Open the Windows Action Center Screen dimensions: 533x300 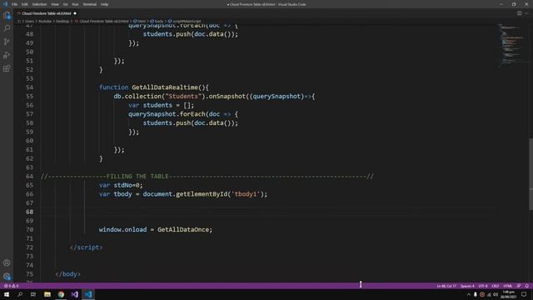pyautogui.click(x=524, y=294)
